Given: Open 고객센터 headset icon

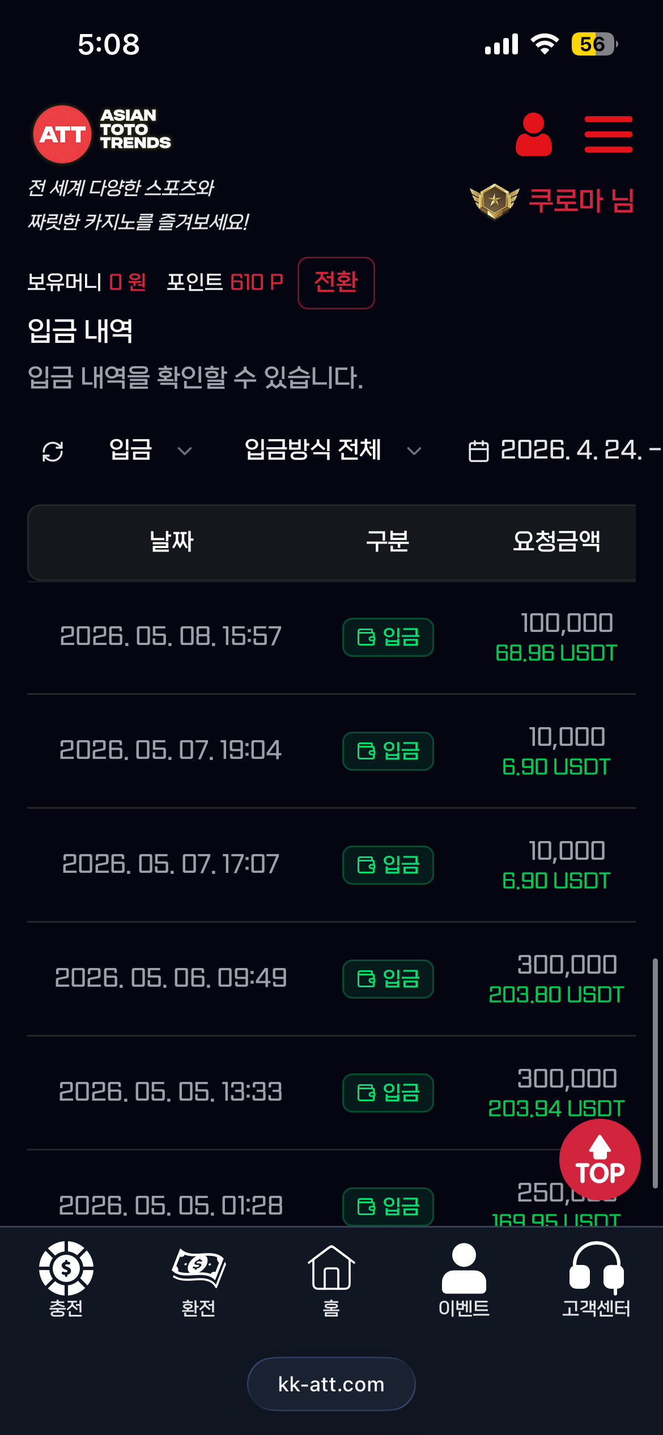Looking at the screenshot, I should (x=596, y=1280).
